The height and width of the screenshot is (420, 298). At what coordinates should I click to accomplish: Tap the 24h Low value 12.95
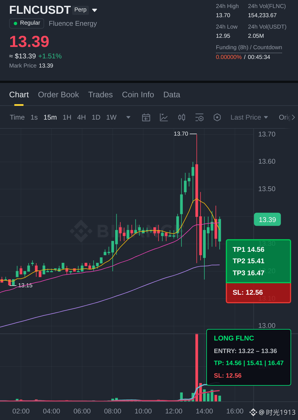[223, 36]
